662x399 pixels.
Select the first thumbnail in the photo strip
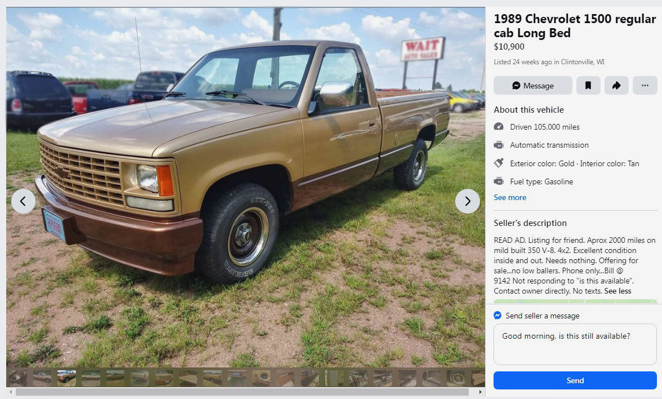click(x=18, y=378)
